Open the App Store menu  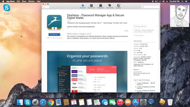click(x=10, y=1)
